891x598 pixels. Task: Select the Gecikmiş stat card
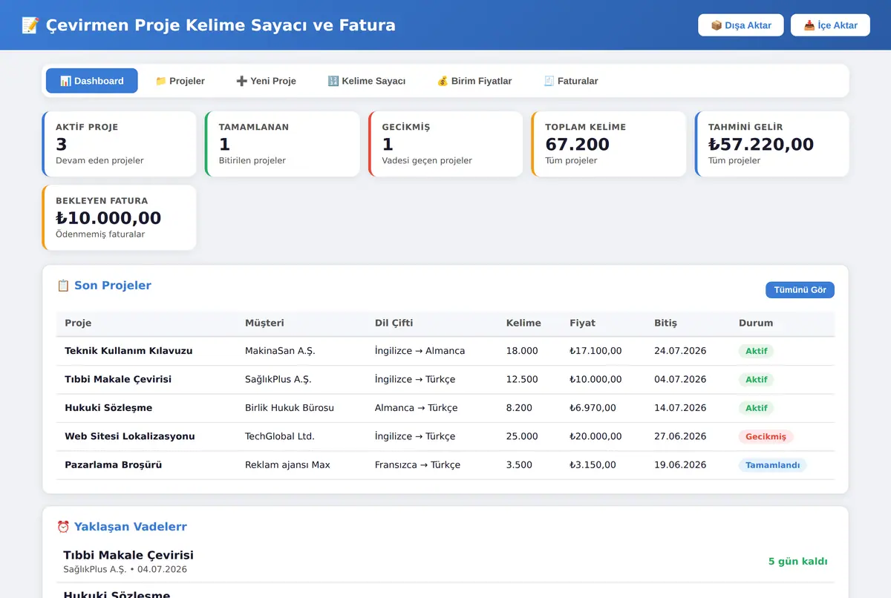point(446,144)
